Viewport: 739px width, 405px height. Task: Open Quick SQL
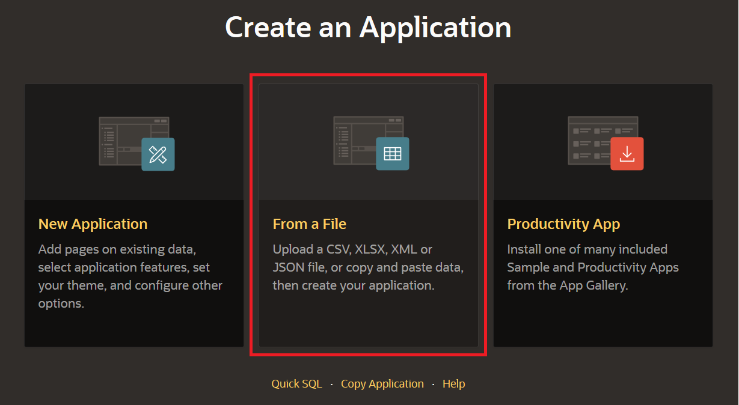(x=296, y=383)
